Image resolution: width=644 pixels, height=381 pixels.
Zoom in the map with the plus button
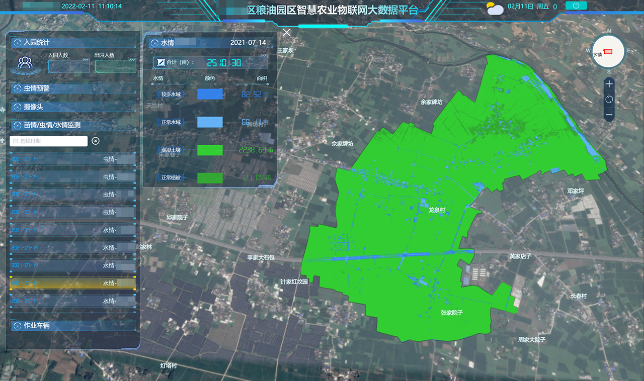(609, 84)
